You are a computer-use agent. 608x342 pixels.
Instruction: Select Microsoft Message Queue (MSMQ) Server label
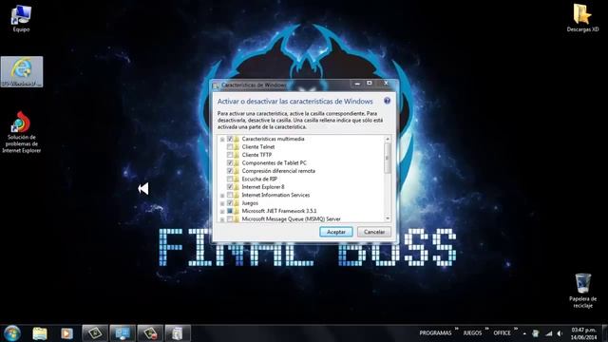[292, 218]
